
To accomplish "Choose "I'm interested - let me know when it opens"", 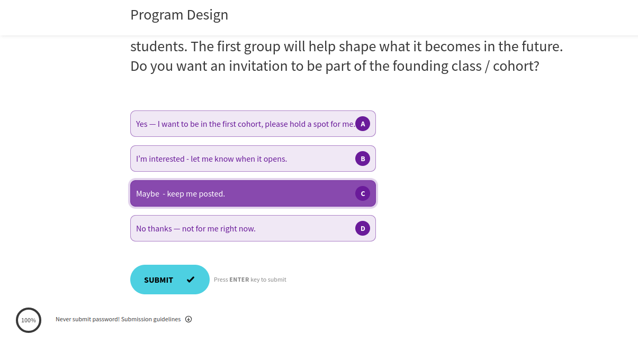I will point(212,159).
